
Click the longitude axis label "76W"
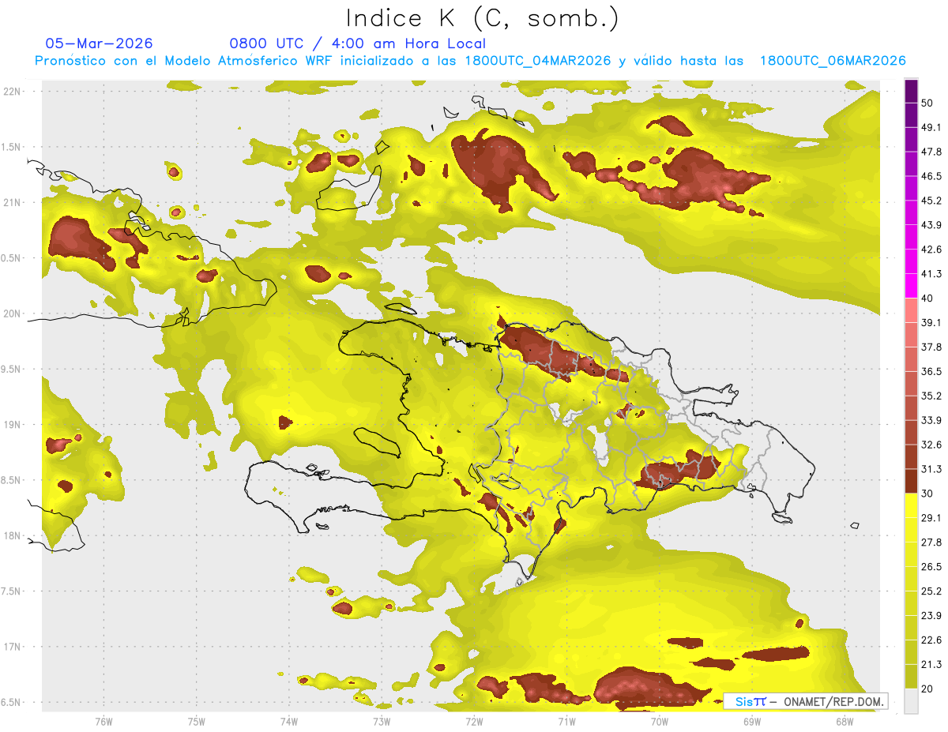tap(103, 722)
